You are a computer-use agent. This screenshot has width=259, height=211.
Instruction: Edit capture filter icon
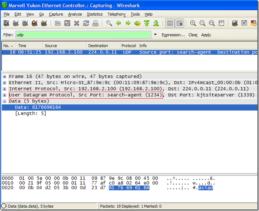click(235, 23)
